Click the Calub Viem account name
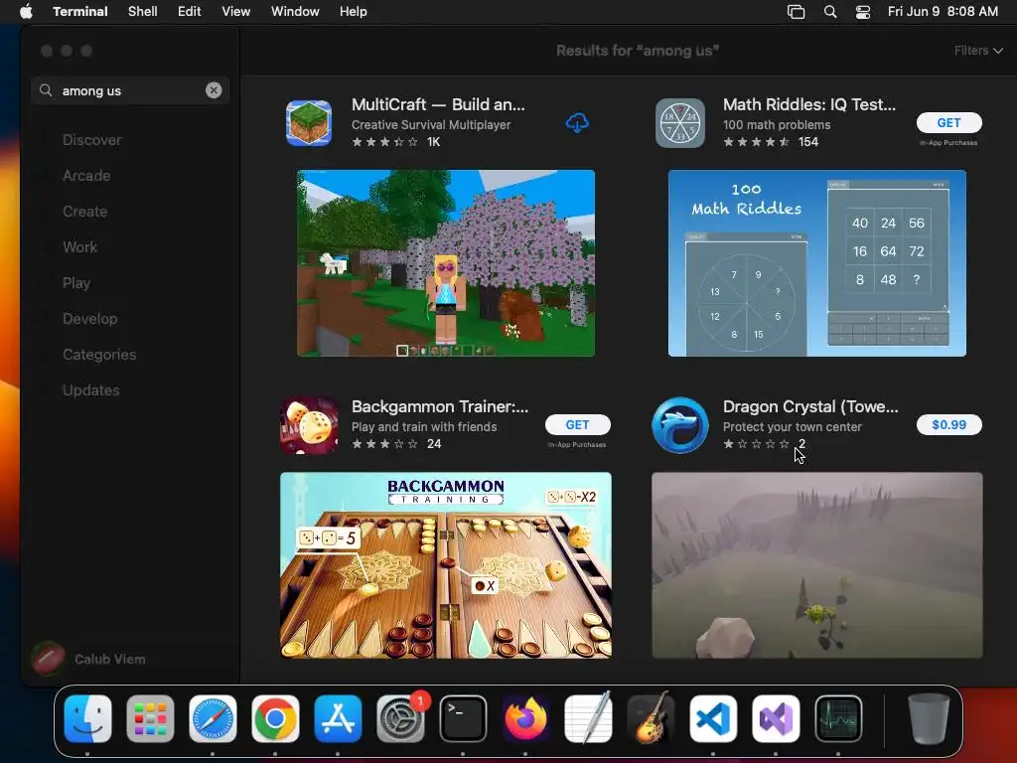Screen dimensions: 1017x763 [x=109, y=660]
